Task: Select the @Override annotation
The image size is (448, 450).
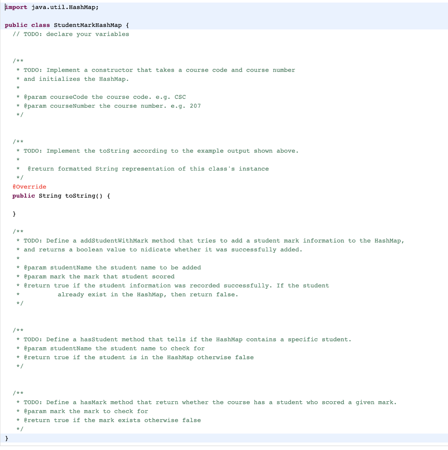Action: tap(29, 186)
